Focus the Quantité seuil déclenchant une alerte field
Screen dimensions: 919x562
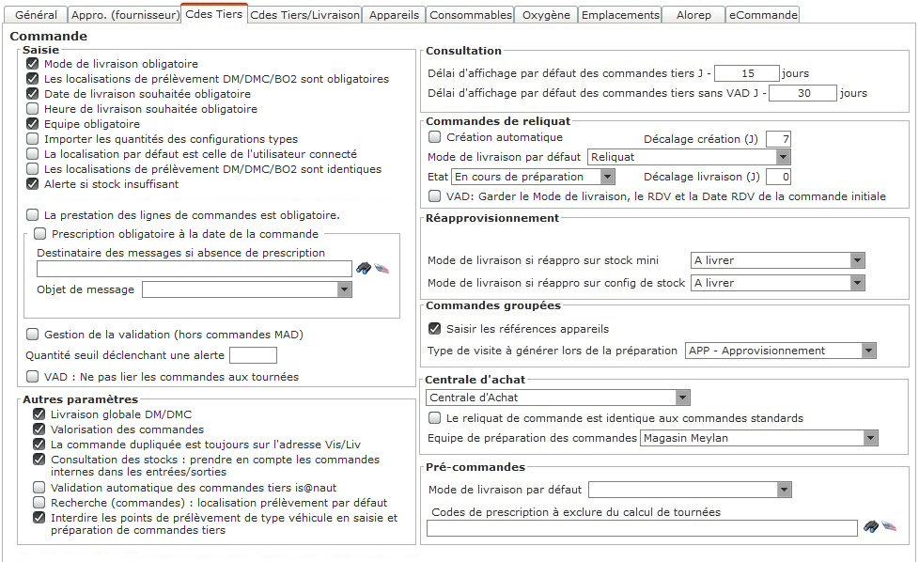[253, 356]
